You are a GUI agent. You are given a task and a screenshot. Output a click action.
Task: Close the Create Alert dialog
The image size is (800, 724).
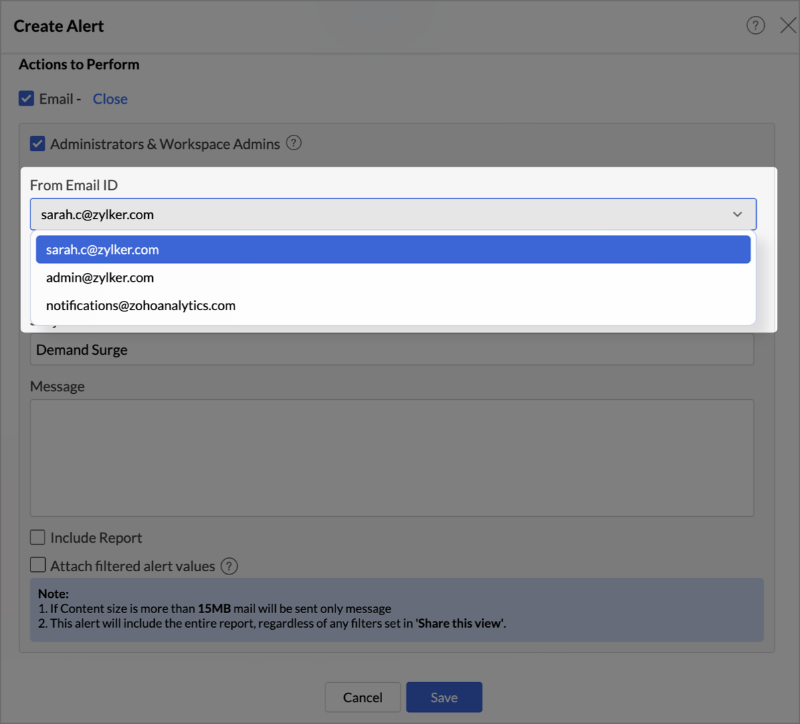point(788,25)
